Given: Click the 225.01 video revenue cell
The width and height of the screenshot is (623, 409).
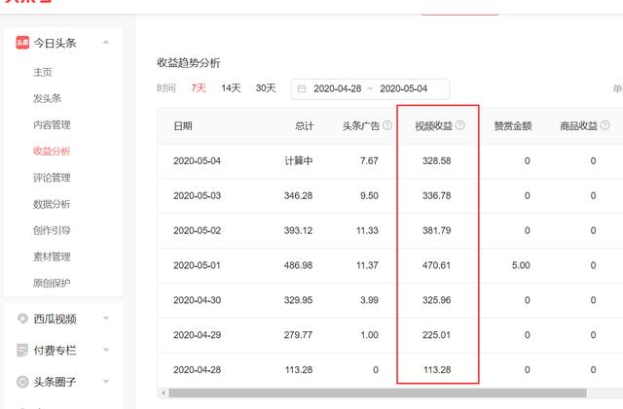Looking at the screenshot, I should point(437,335).
